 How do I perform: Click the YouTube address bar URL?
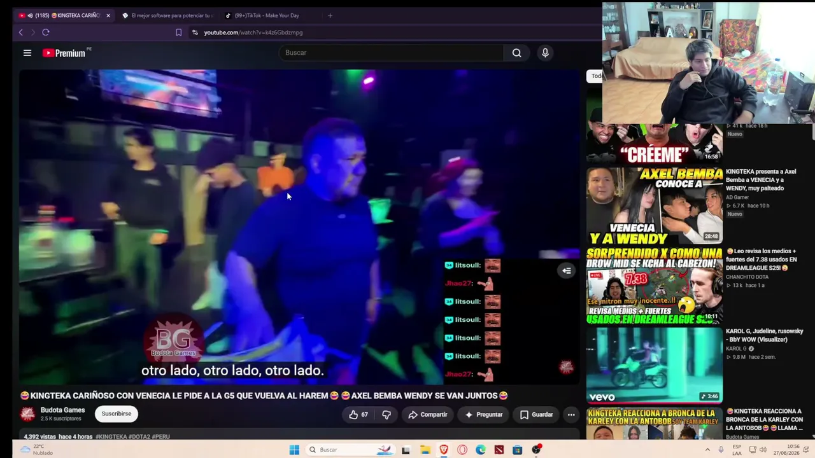point(253,32)
